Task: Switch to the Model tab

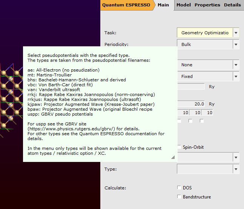Action: pos(184,5)
